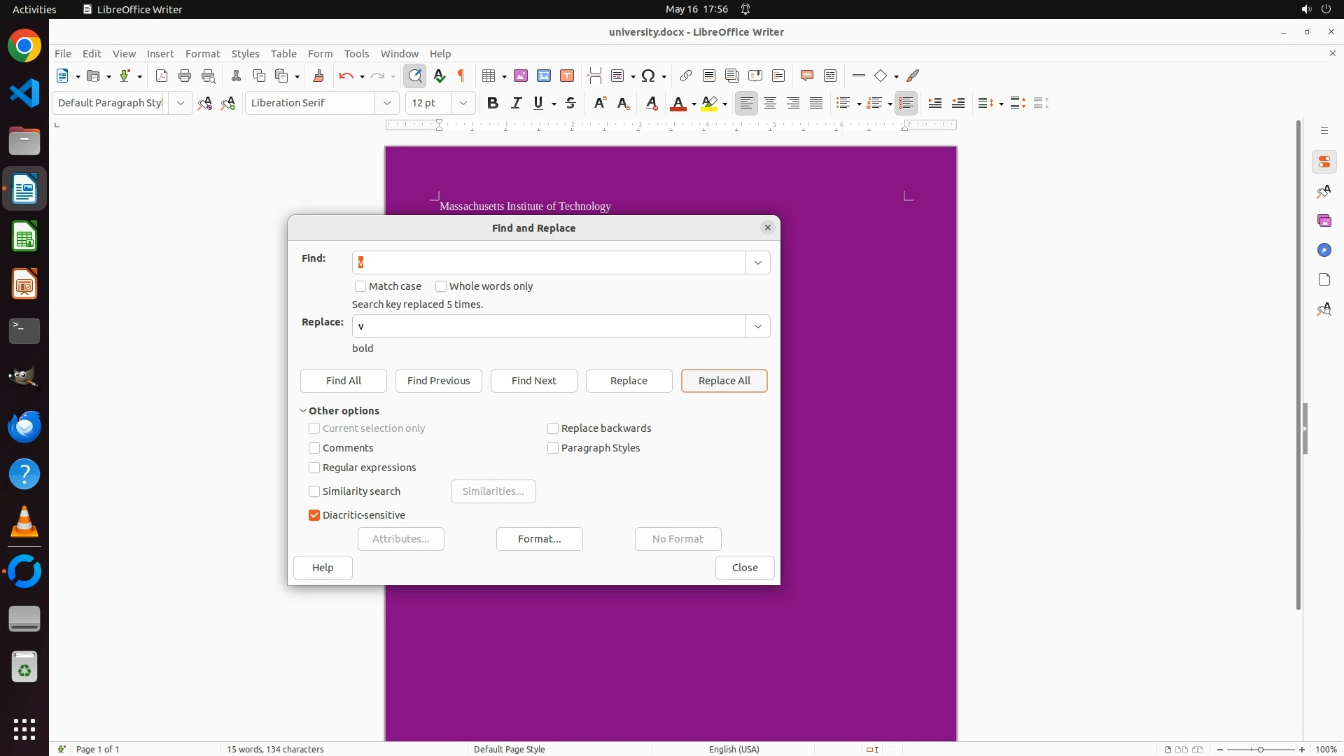
Task: Click the Insert Special Character icon
Action: click(x=648, y=76)
